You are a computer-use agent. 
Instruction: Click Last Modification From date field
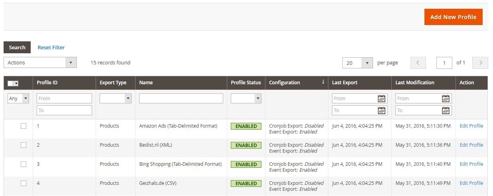pyautogui.click(x=424, y=98)
